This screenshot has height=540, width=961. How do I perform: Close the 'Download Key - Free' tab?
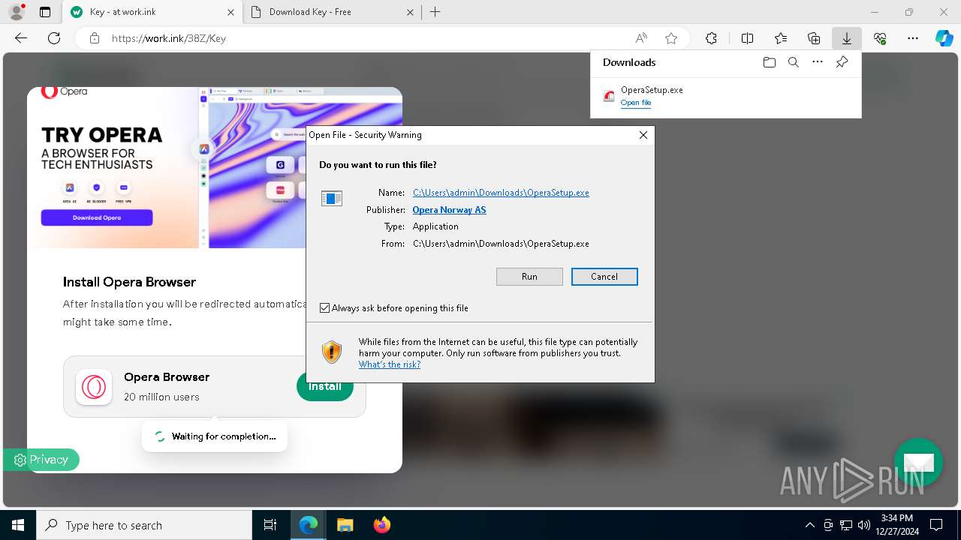click(410, 12)
